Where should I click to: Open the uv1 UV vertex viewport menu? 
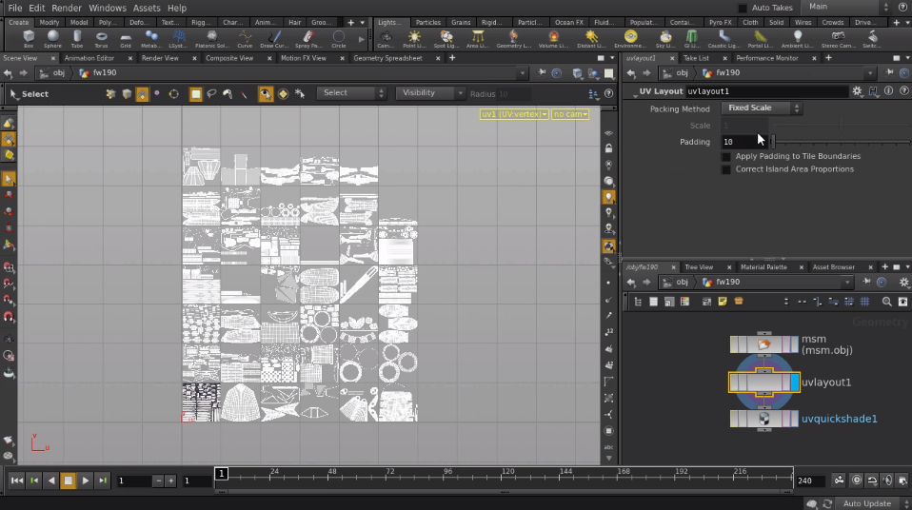[514, 114]
